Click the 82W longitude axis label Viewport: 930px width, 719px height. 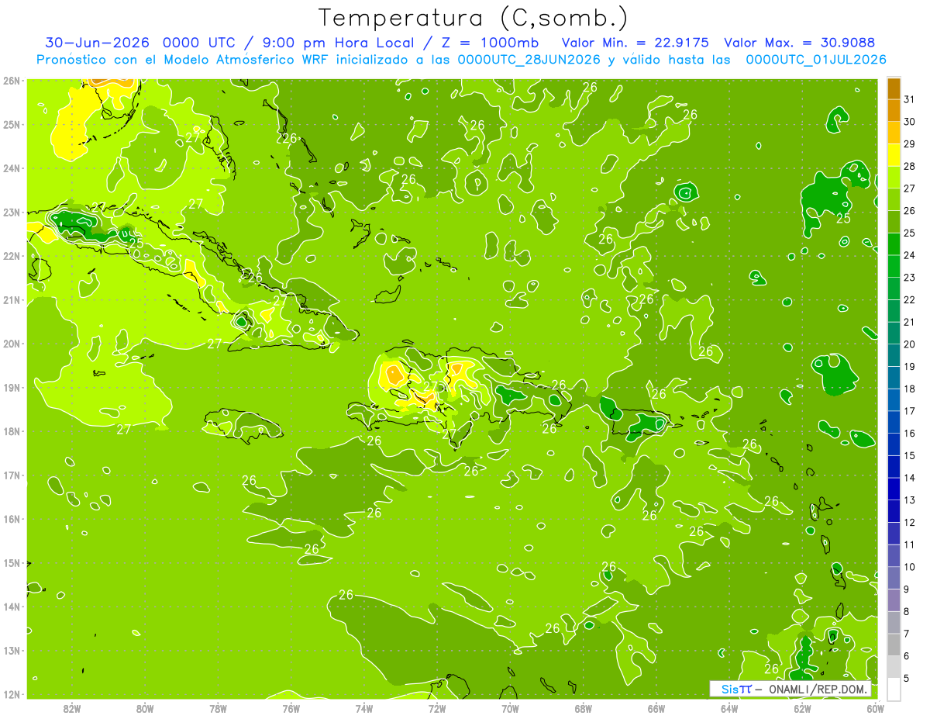click(72, 708)
